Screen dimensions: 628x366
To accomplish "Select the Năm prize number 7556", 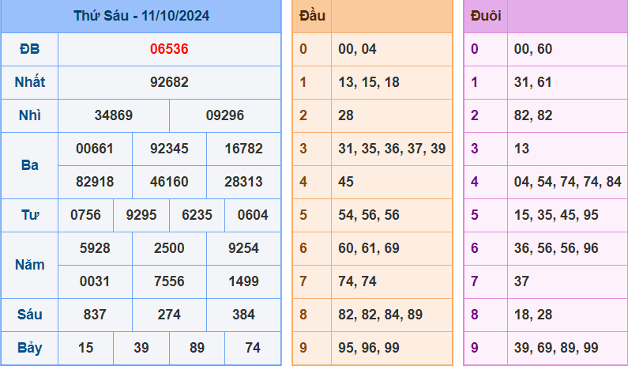I will [x=169, y=282].
